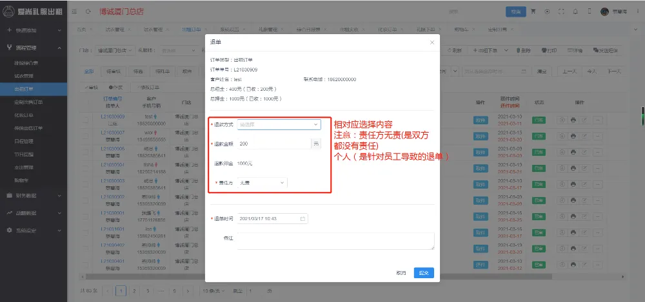Click the refresh icon beside the store name
The width and height of the screenshot is (645, 302).
(x=88, y=12)
